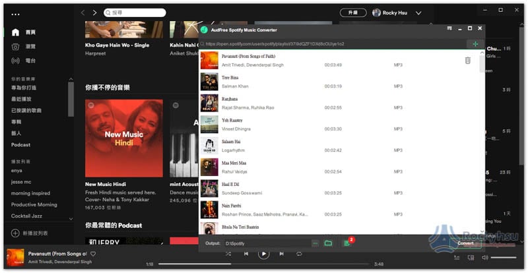The image size is (528, 273).
Task: Open Radio (電台) in Spotify sidebar
Action: 24,61
